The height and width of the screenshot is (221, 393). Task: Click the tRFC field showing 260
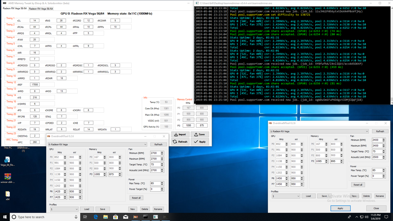coord(34,142)
